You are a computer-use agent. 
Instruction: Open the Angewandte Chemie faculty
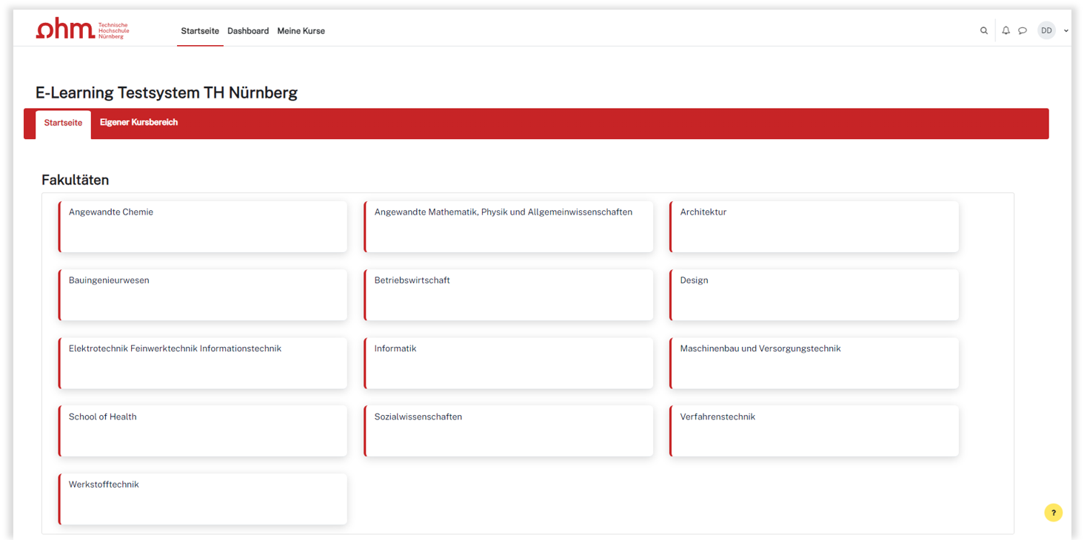(x=203, y=226)
